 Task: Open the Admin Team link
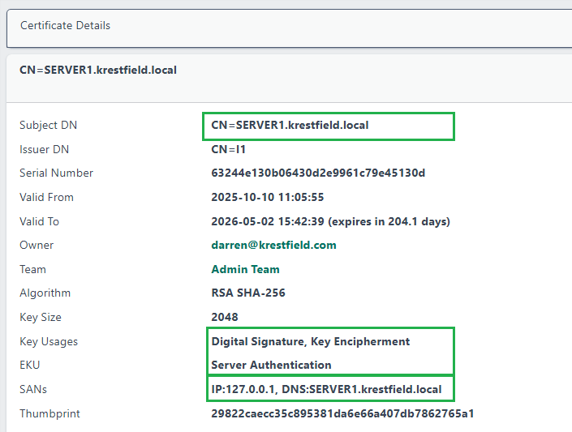[x=245, y=269]
